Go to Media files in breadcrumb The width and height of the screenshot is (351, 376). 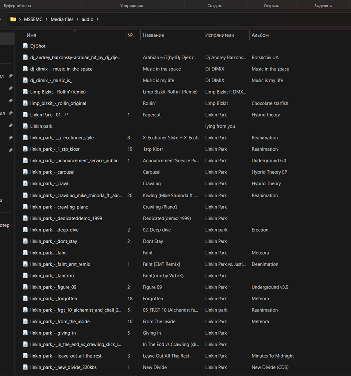(62, 19)
